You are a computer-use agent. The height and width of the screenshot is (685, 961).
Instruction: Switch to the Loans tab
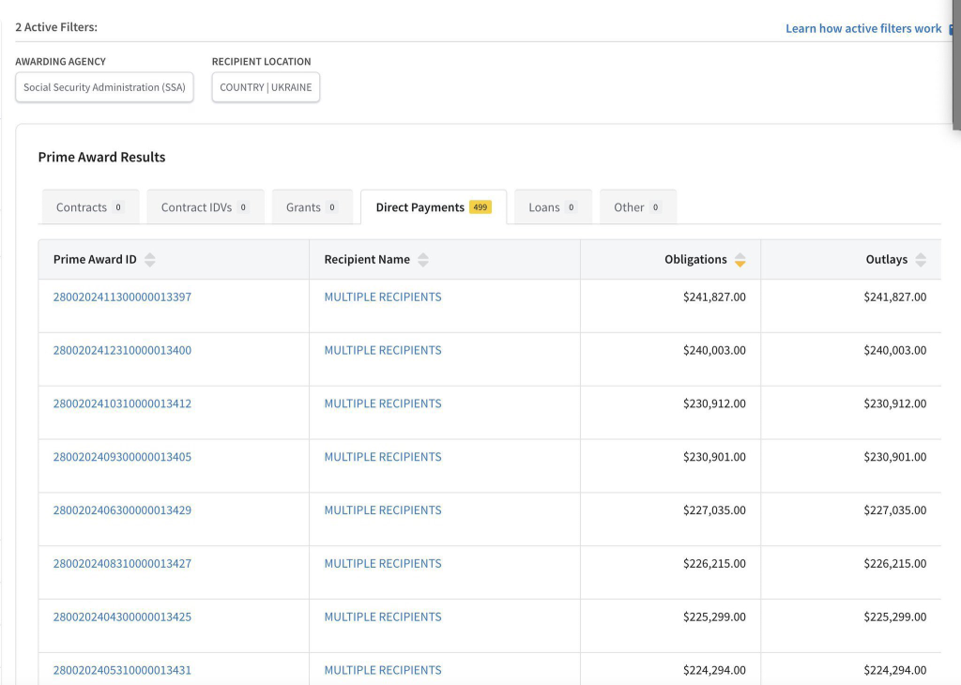pos(552,207)
